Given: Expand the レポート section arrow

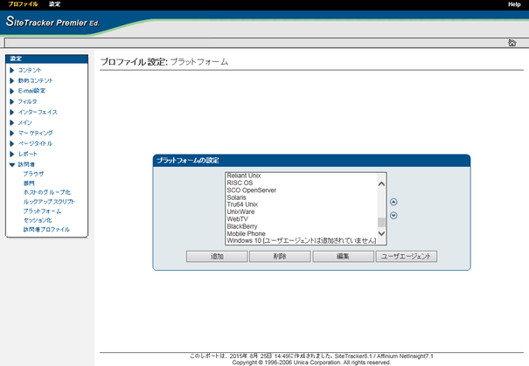Looking at the screenshot, I should point(12,154).
